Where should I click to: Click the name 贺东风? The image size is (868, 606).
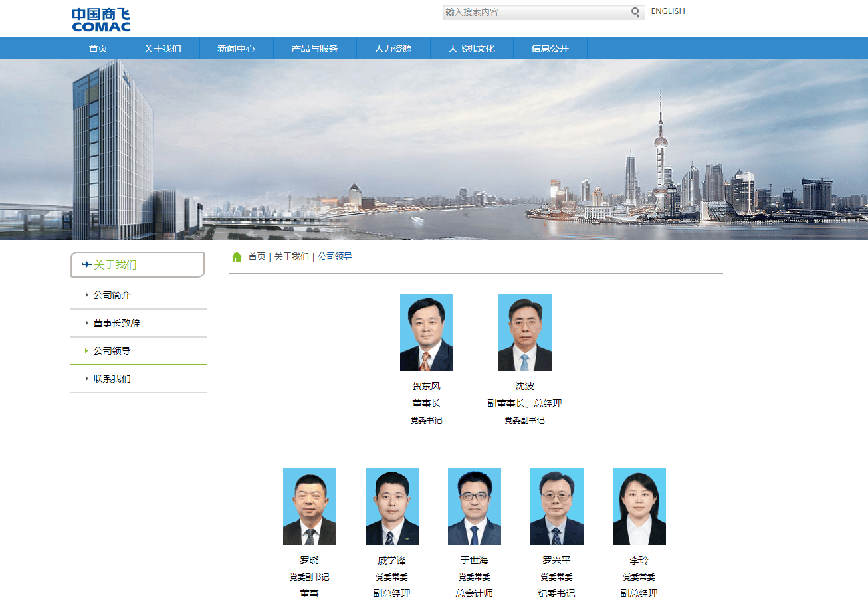[426, 386]
